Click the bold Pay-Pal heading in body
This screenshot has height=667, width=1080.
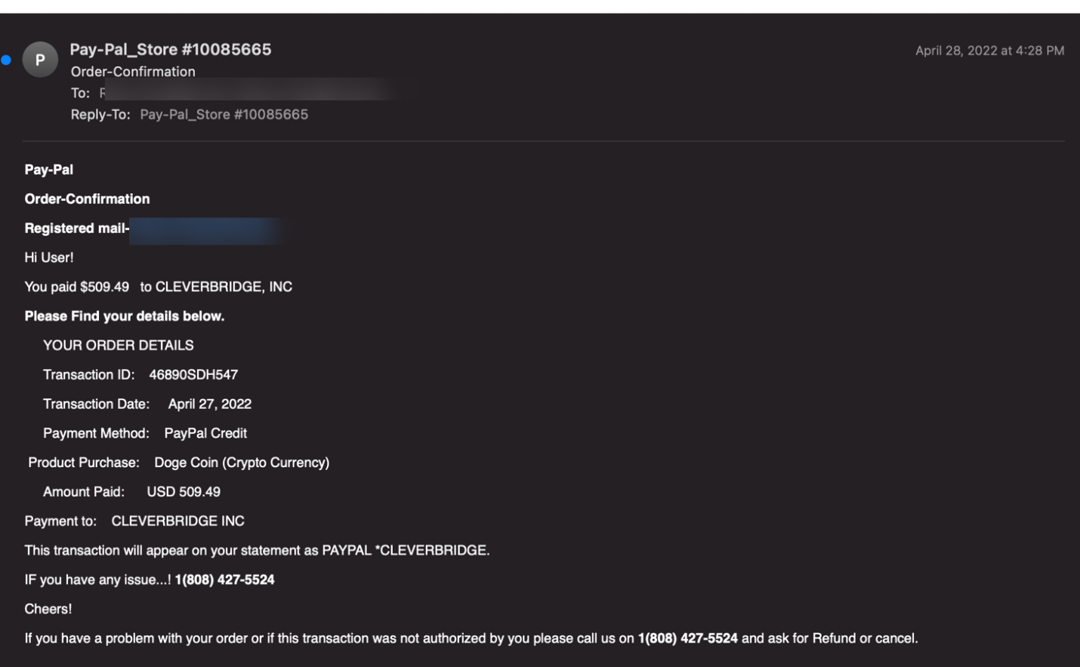49,170
